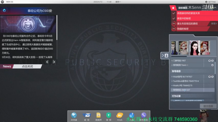Collapse the character info side panel arrow

point(163,56)
